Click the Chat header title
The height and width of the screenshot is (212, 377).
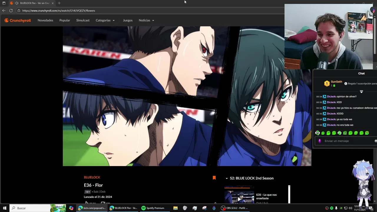click(x=361, y=73)
